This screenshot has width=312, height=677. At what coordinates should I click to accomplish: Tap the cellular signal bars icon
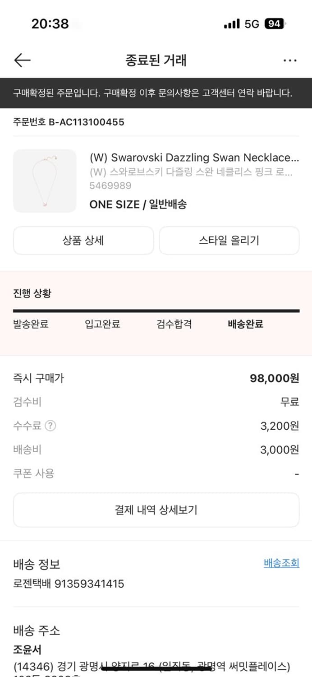point(231,25)
